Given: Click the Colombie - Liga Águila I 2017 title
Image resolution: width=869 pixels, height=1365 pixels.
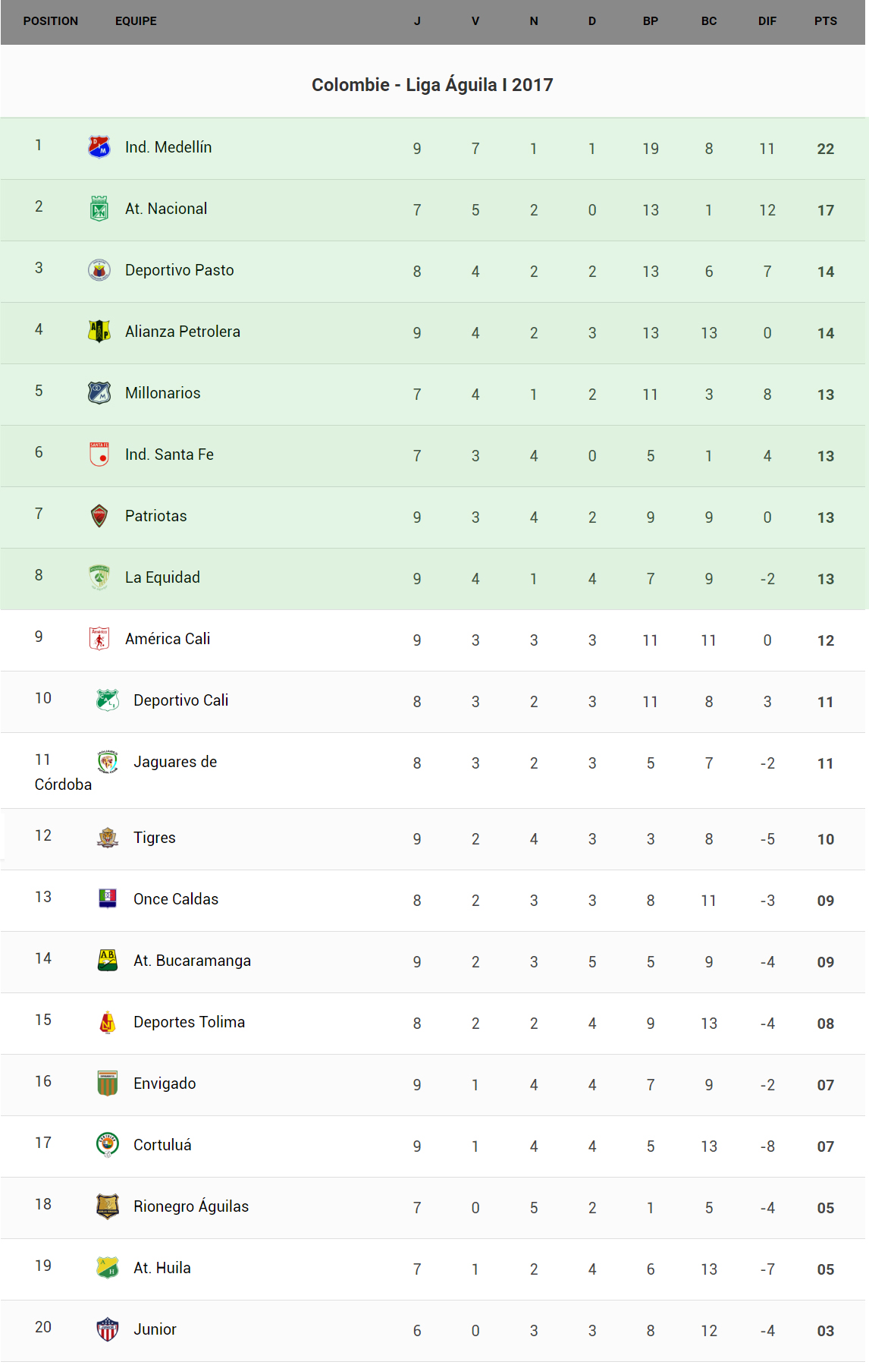Looking at the screenshot, I should pyautogui.click(x=432, y=85).
